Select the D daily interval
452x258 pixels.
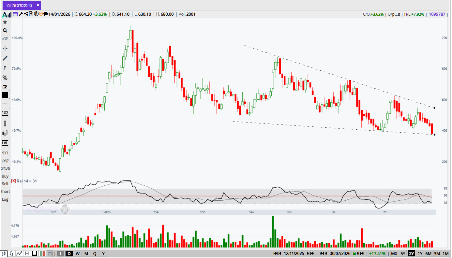tap(69, 253)
